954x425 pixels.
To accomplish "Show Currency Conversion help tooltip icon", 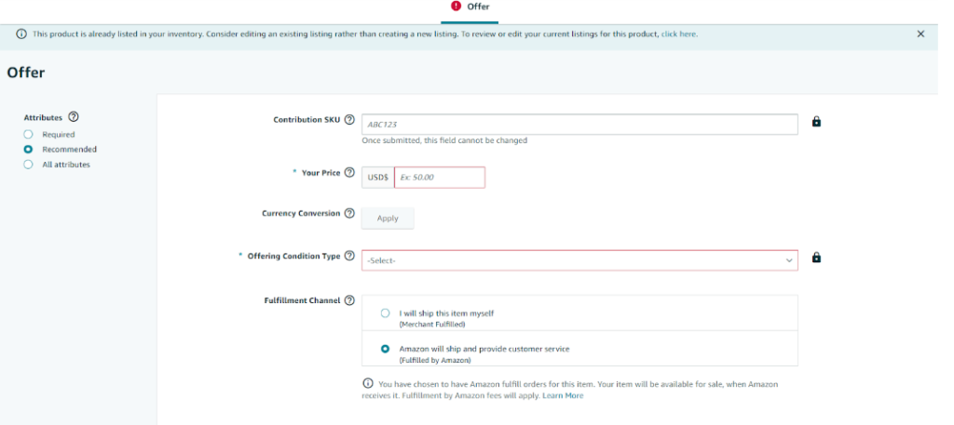I will (x=349, y=213).
